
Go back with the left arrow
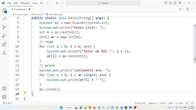point(57,3)
